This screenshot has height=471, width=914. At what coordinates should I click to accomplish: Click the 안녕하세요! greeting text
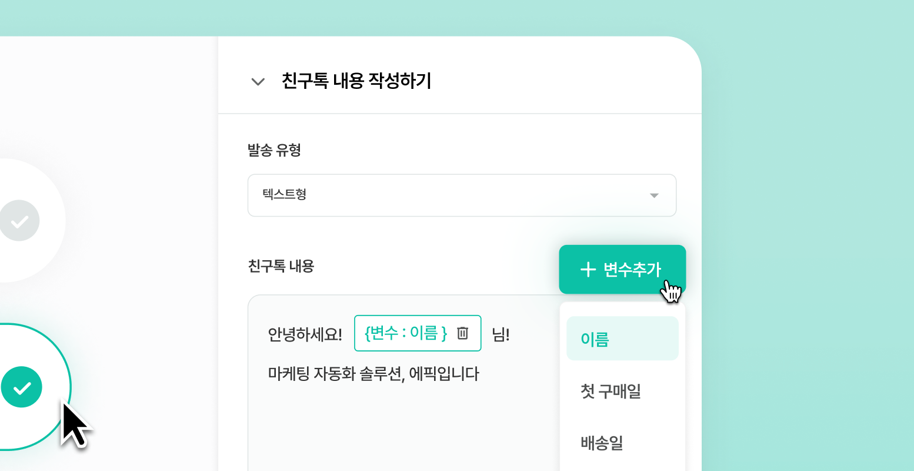[305, 334]
